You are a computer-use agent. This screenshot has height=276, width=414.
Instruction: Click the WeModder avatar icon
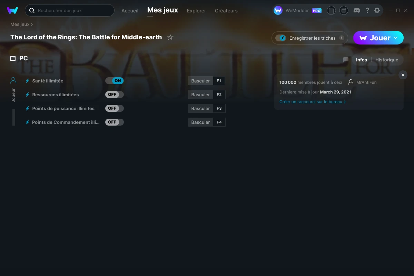278,10
